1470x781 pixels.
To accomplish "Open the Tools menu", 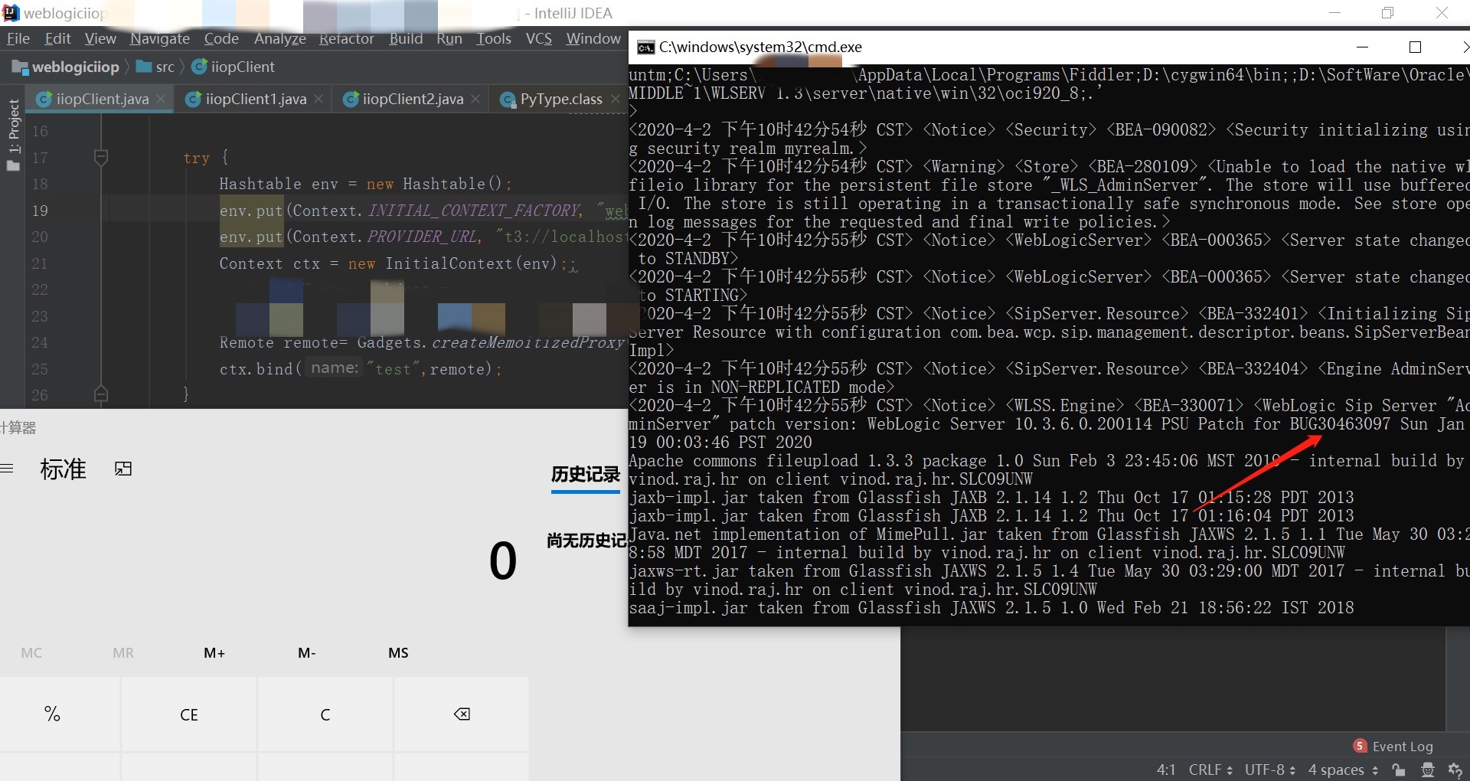I will (x=494, y=38).
